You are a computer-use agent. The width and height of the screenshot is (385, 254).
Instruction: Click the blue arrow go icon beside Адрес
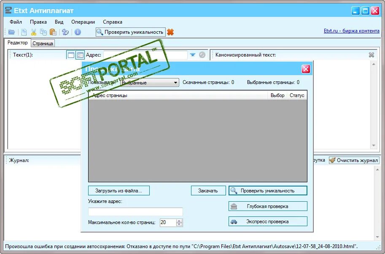[x=193, y=55]
